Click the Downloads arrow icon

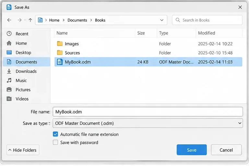9,71
